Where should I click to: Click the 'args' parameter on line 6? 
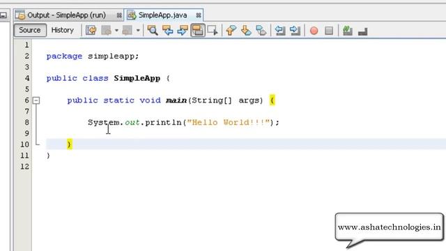coord(249,100)
